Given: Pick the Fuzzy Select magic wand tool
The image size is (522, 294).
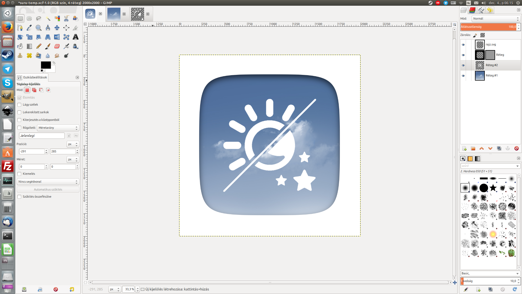Looking at the screenshot, I should tap(48, 19).
